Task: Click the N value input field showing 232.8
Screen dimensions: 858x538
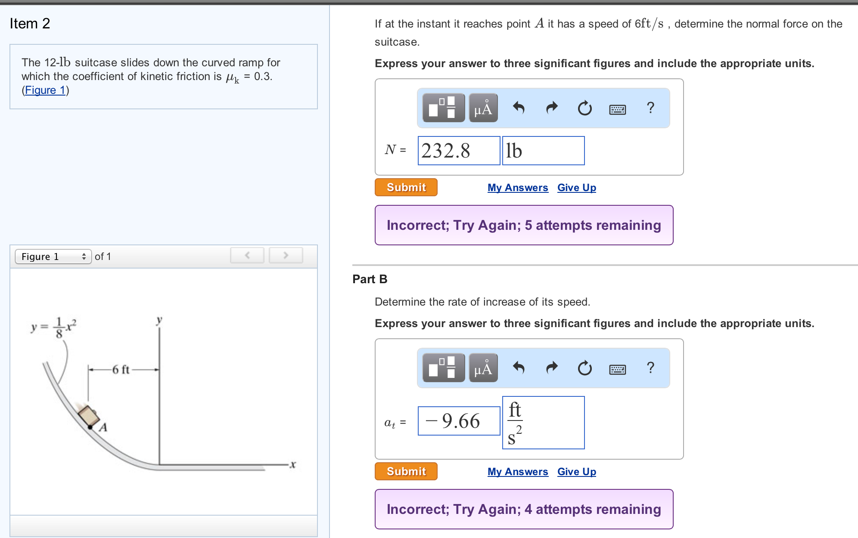Action: pyautogui.click(x=459, y=151)
